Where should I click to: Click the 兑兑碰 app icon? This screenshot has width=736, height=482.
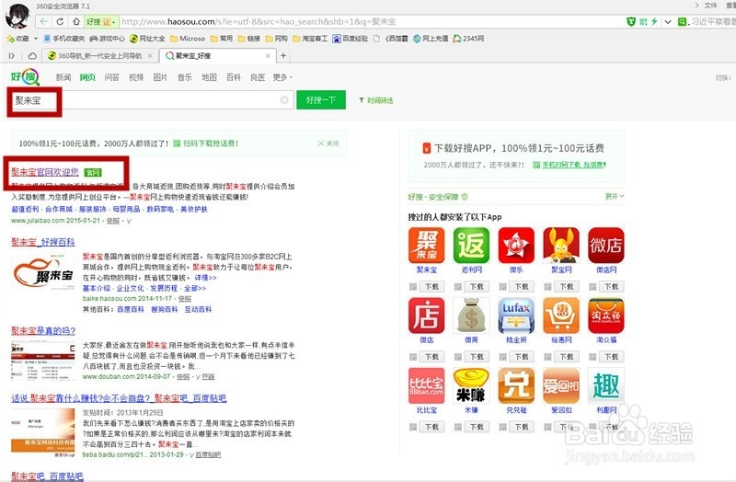click(516, 385)
